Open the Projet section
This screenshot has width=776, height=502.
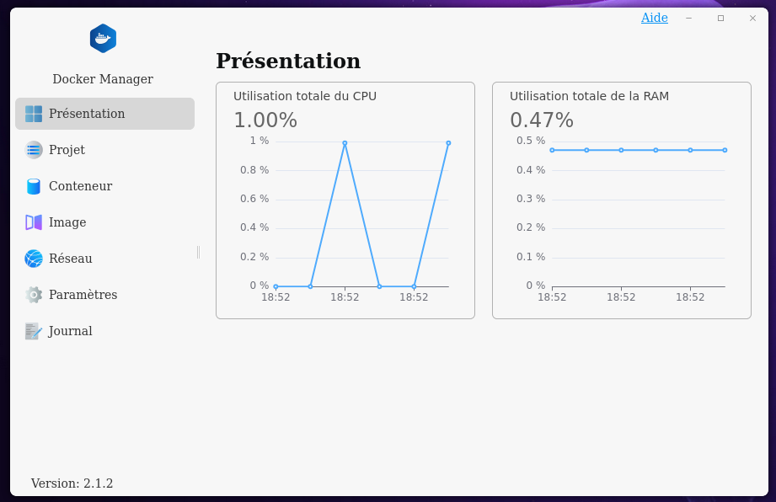[67, 150]
